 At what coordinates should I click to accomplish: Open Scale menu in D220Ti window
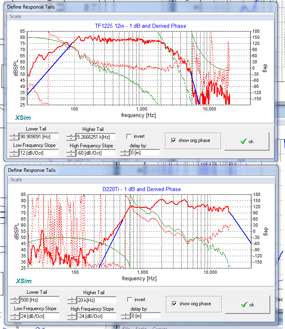pyautogui.click(x=16, y=180)
